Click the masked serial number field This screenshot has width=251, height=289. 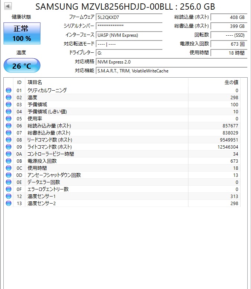129,26
